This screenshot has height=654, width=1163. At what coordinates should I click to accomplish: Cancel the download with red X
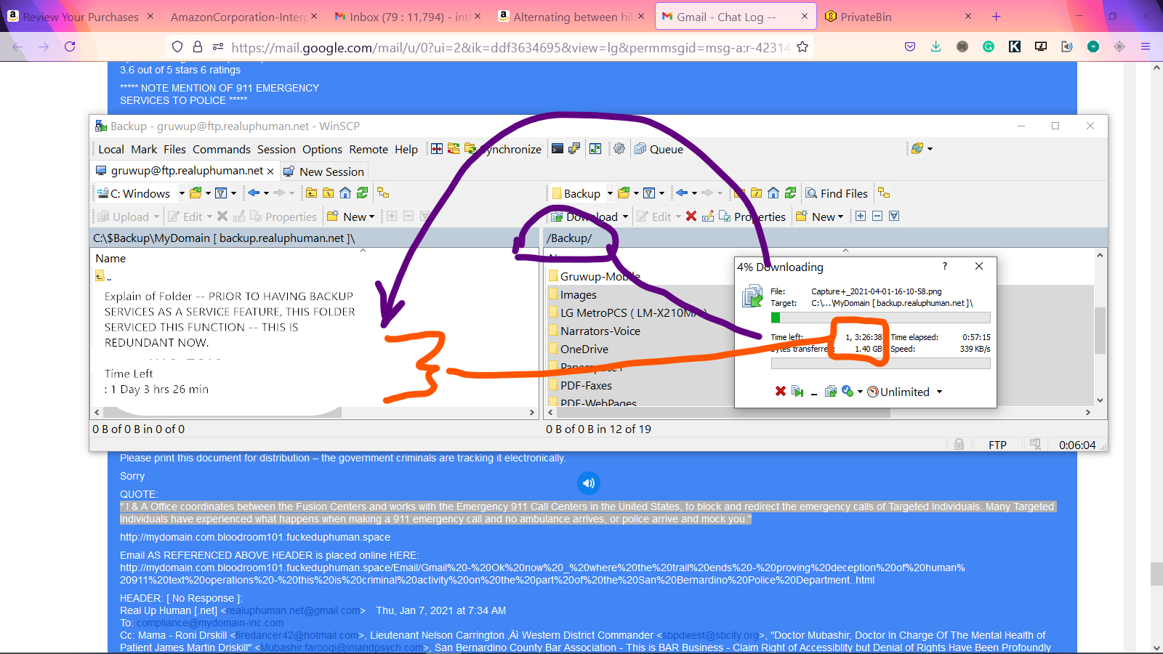click(781, 391)
